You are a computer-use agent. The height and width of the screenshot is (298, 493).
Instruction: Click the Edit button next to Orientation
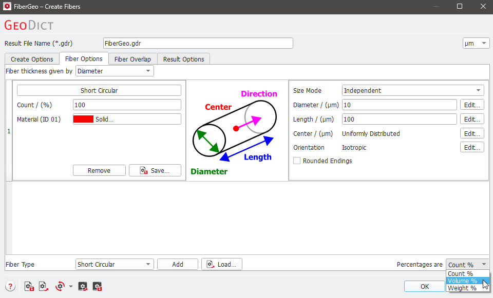(x=471, y=147)
